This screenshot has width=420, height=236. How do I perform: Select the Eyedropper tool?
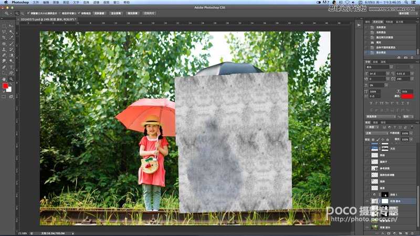[11, 38]
